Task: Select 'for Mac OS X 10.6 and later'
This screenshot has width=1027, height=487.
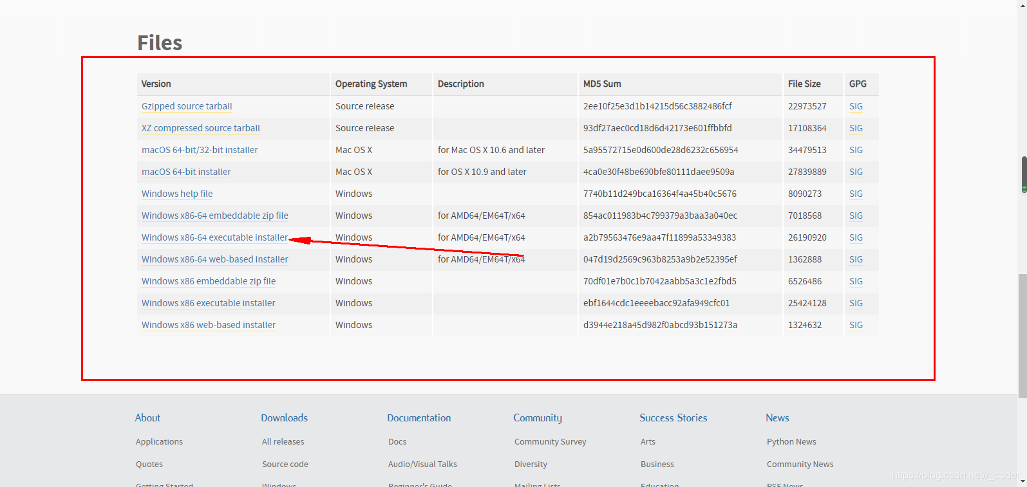Action: click(491, 150)
